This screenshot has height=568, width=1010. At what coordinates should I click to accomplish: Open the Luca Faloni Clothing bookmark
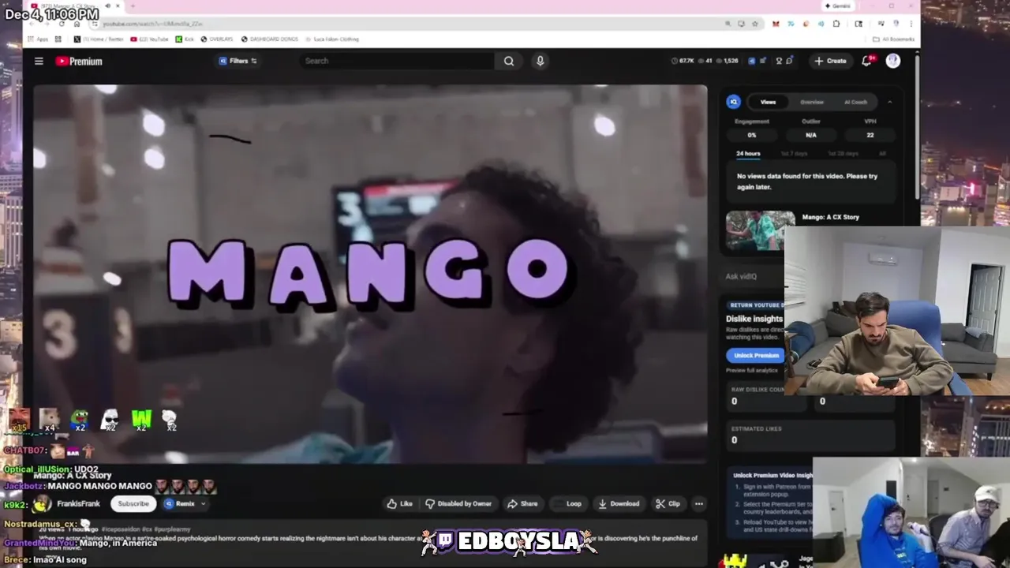point(333,39)
